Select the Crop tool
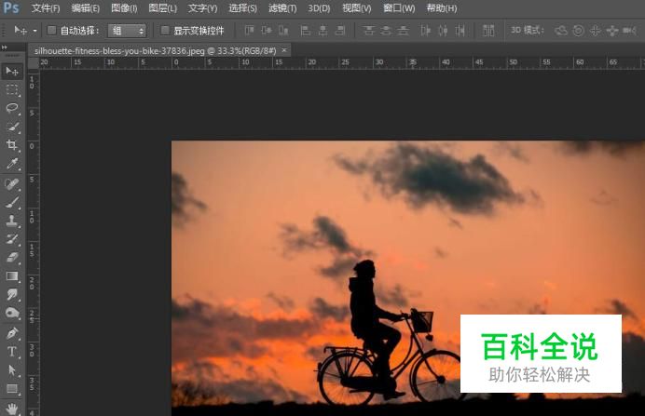645x416 pixels. pyautogui.click(x=12, y=145)
